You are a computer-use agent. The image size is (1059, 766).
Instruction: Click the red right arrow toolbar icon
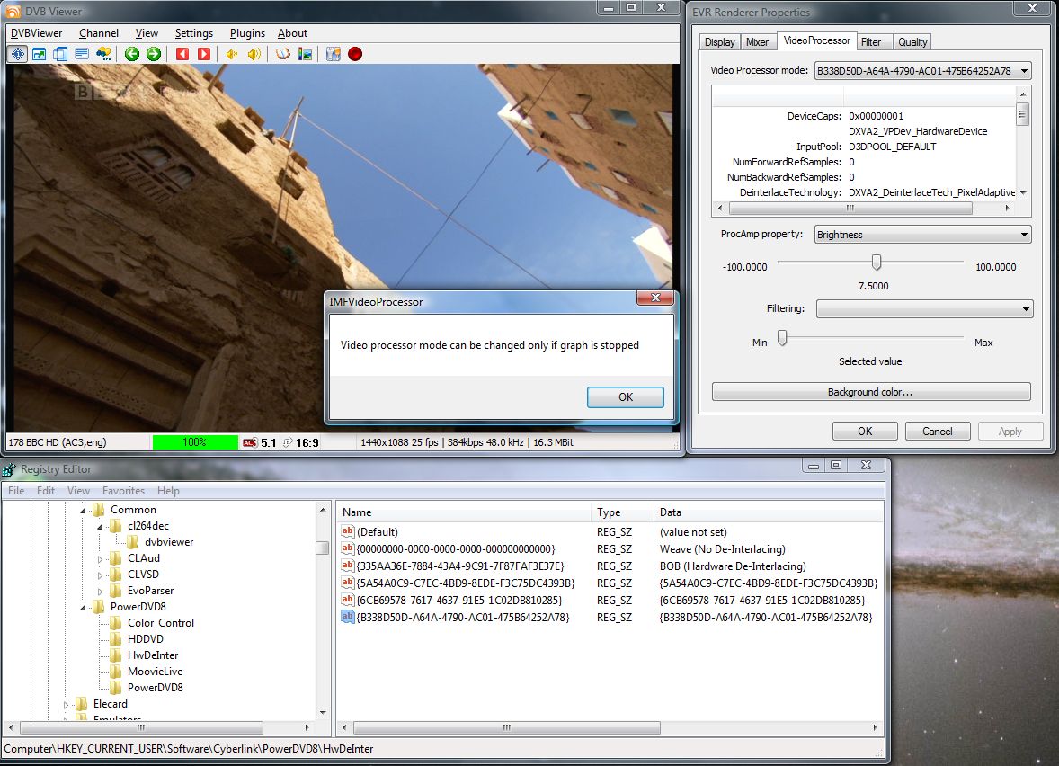(203, 54)
